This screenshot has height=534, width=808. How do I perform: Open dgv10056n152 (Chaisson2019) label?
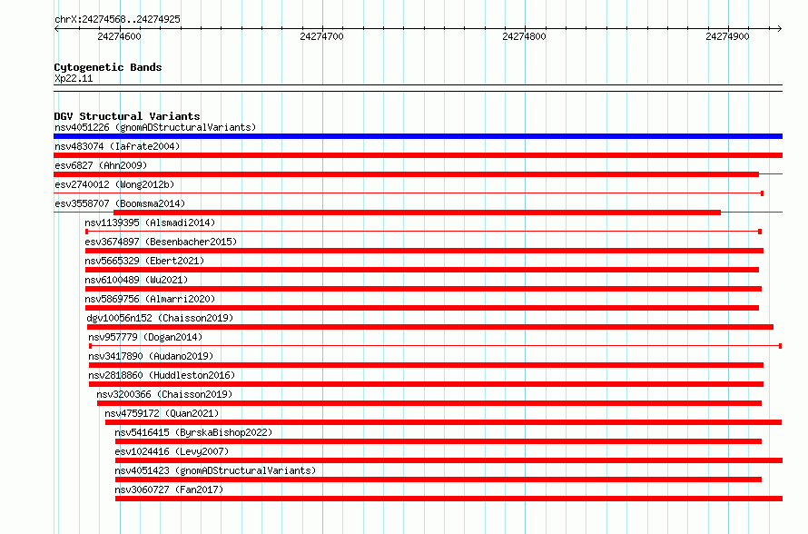pos(160,318)
